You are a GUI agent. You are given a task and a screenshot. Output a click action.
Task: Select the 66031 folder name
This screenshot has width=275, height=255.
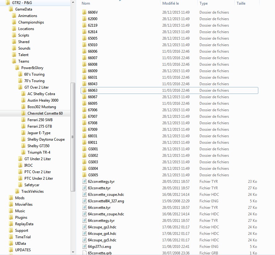[92, 77]
